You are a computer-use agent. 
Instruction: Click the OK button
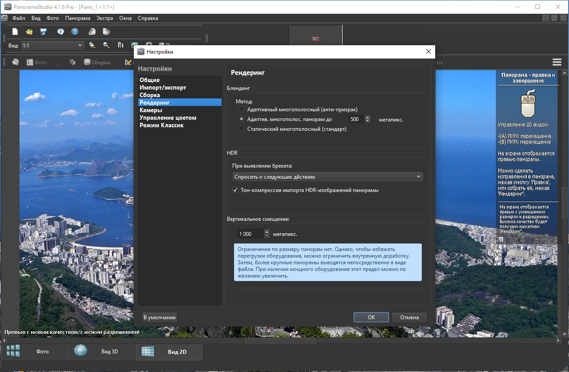(371, 317)
